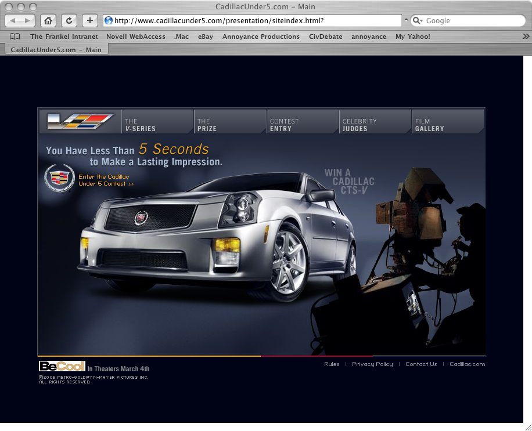Click the window resize grip corner
This screenshot has height=431, width=532.
(x=528, y=427)
